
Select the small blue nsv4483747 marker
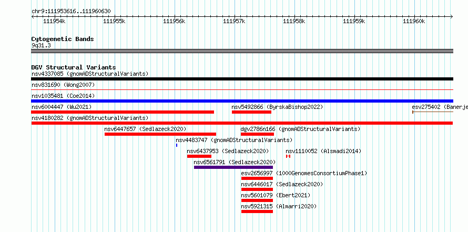pyautogui.click(x=177, y=145)
